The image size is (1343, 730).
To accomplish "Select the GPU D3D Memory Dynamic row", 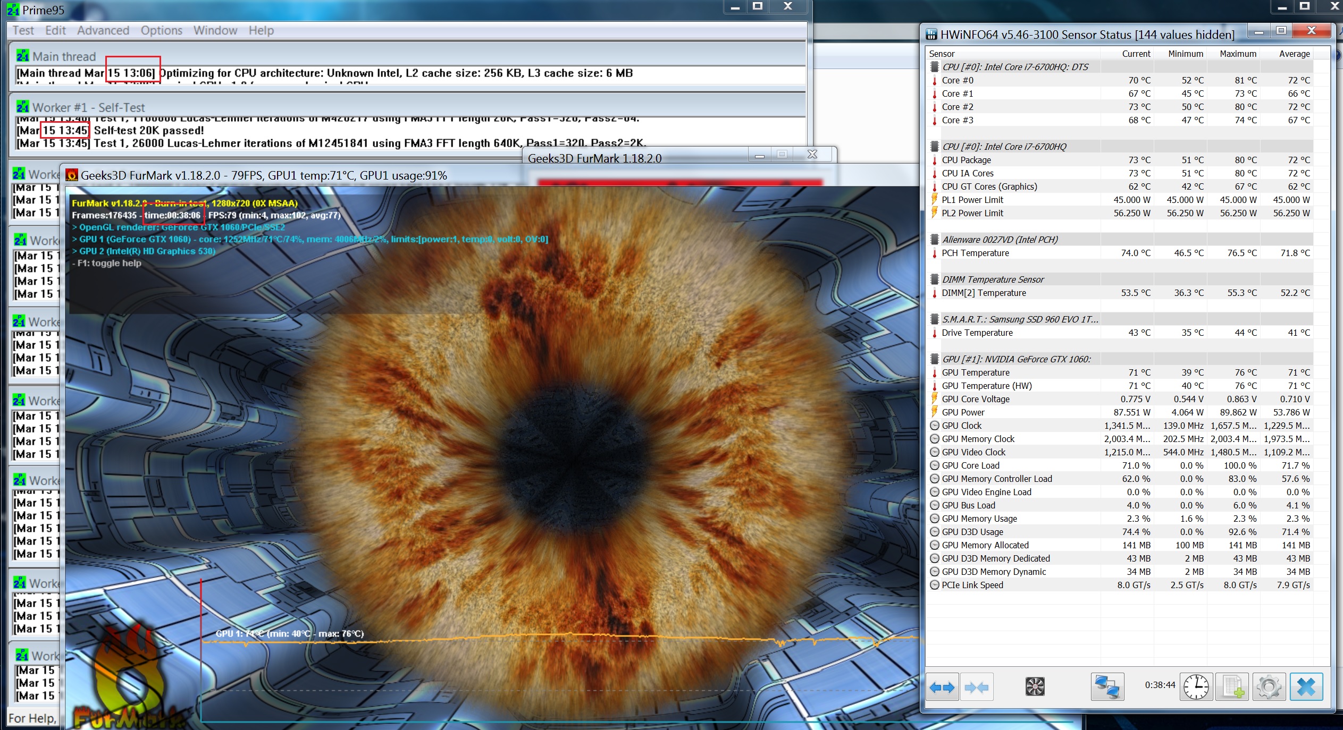I will (x=1120, y=572).
